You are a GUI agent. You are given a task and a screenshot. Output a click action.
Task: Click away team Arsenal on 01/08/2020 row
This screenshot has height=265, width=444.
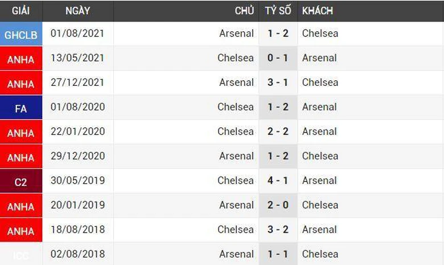(x=319, y=107)
